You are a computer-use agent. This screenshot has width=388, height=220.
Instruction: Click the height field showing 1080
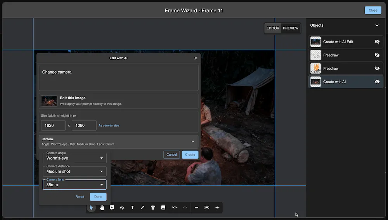84,125
